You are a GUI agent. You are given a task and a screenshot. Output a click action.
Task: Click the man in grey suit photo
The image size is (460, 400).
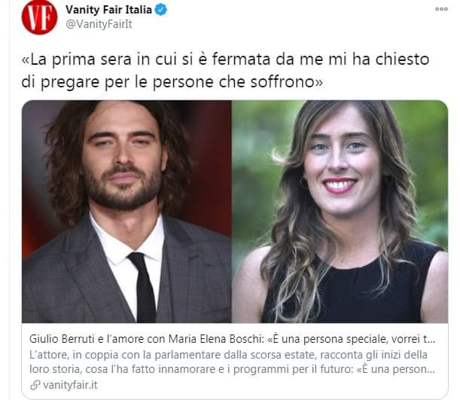click(126, 211)
